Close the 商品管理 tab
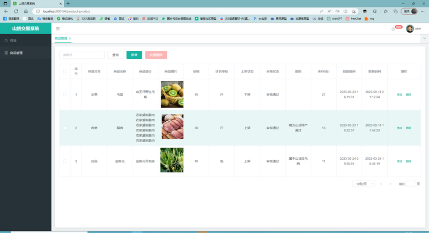Screen dimensions: 429x233 pyautogui.click(x=70, y=38)
